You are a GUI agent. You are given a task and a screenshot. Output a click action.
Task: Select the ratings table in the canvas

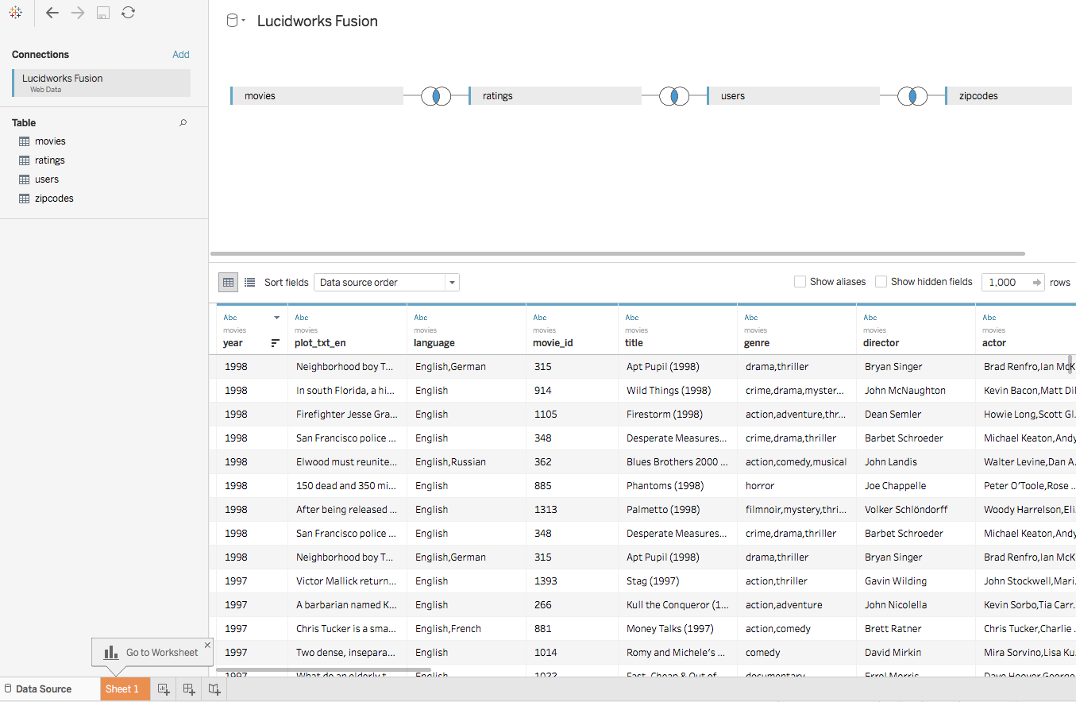point(555,96)
